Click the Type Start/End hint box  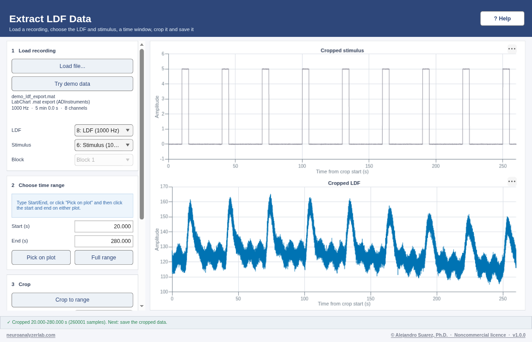coord(72,206)
